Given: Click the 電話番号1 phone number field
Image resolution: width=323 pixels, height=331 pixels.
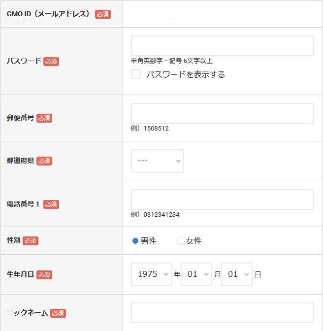Looking at the screenshot, I should 223,199.
